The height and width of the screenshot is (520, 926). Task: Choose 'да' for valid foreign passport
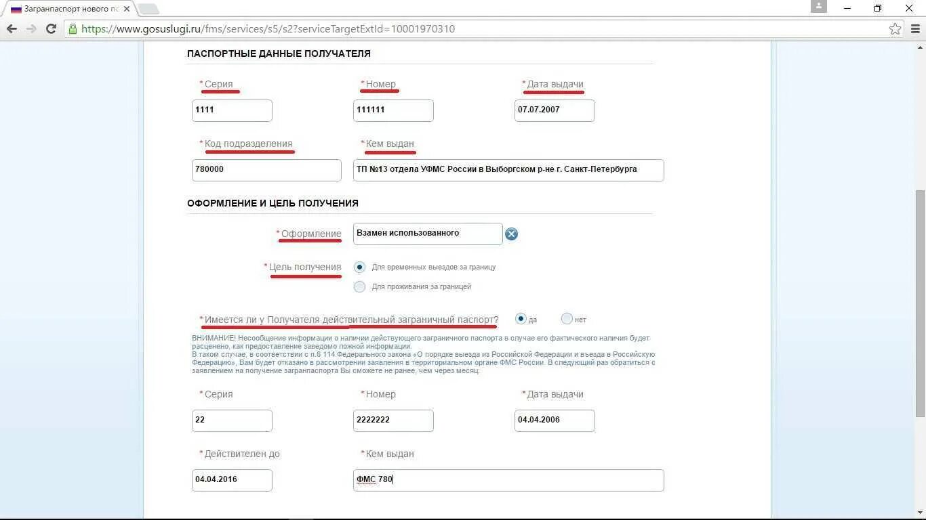[x=521, y=319]
